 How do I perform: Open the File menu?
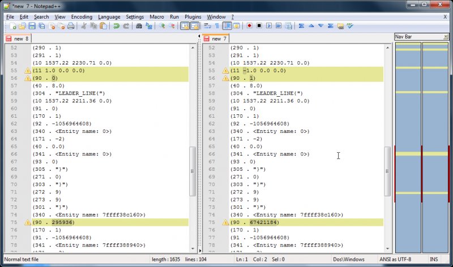[10, 17]
